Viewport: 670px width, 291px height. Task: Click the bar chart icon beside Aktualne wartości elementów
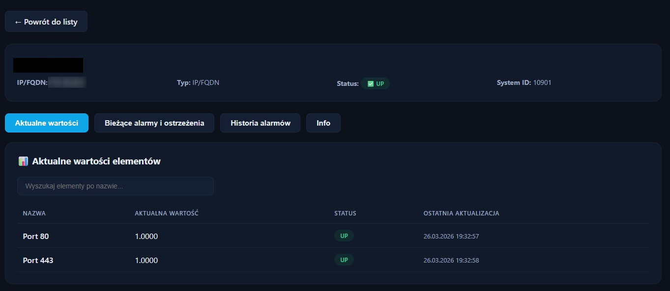coord(23,161)
